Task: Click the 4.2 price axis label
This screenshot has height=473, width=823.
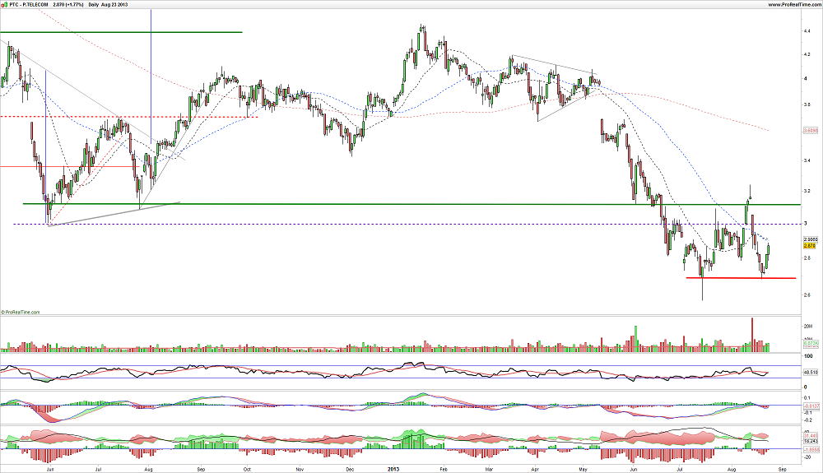Action: pyautogui.click(x=807, y=54)
